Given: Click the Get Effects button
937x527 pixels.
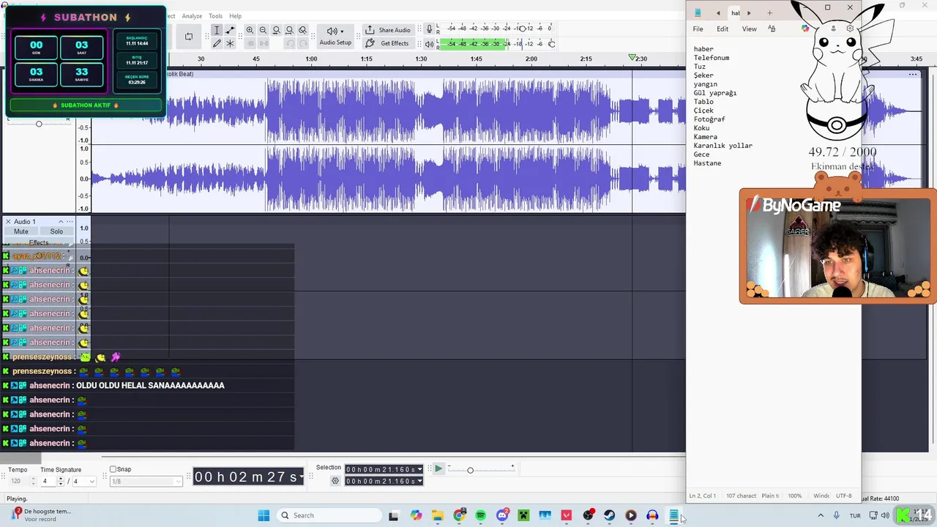Looking at the screenshot, I should pyautogui.click(x=388, y=43).
